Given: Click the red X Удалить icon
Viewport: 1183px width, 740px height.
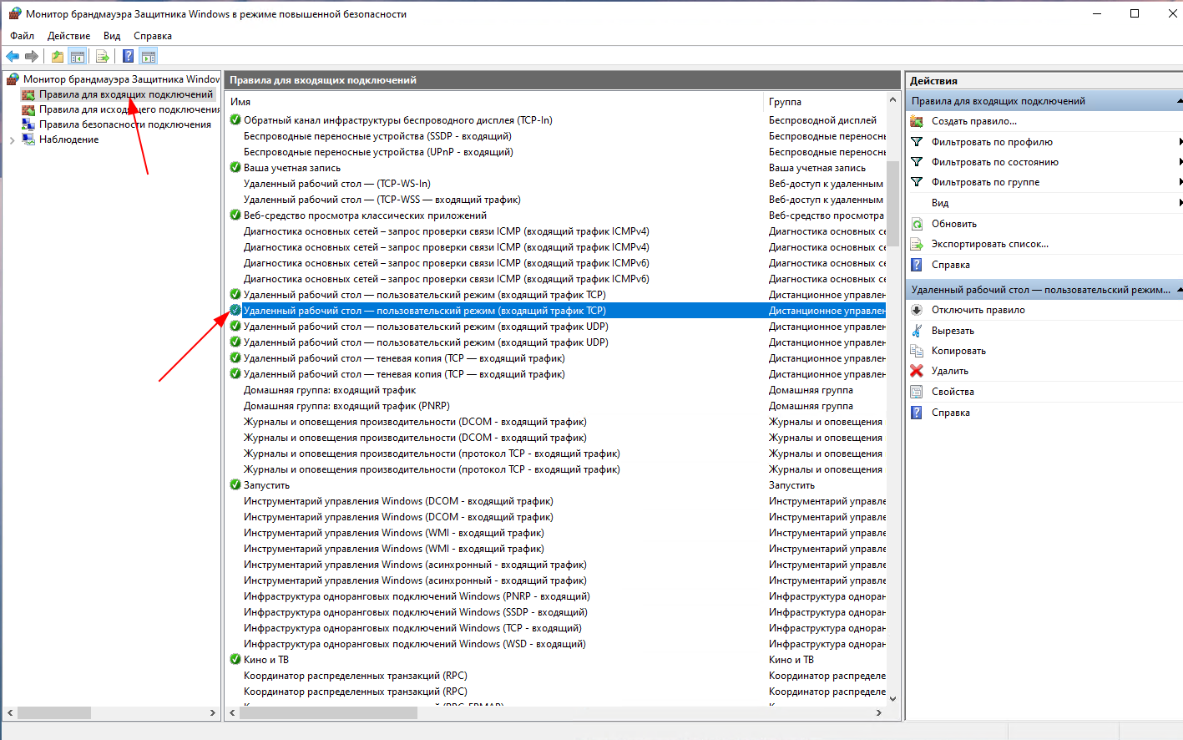Looking at the screenshot, I should (917, 371).
